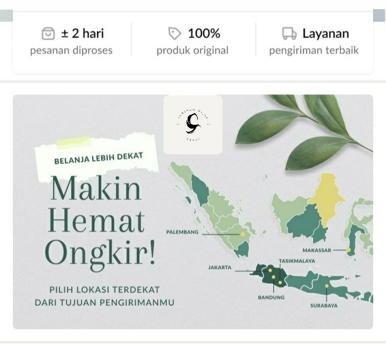The width and height of the screenshot is (386, 345).
Task: Click the Palembang map label
Action: pos(182,232)
